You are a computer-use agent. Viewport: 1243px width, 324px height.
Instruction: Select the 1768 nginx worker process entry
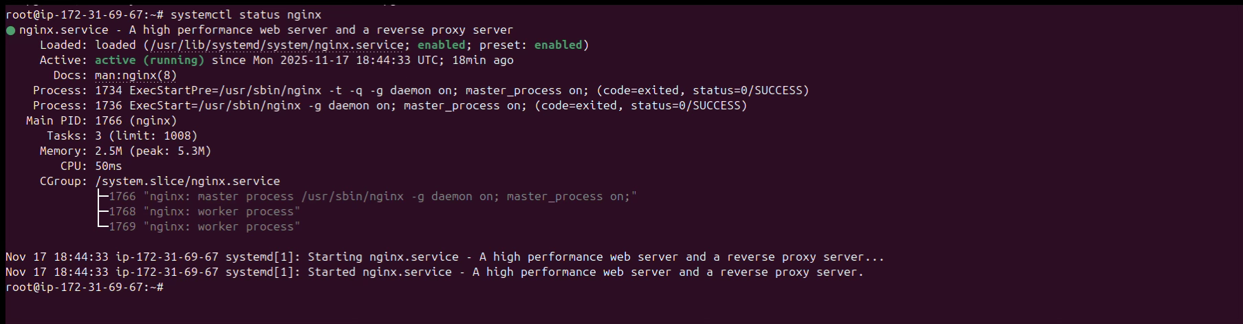[x=204, y=212]
